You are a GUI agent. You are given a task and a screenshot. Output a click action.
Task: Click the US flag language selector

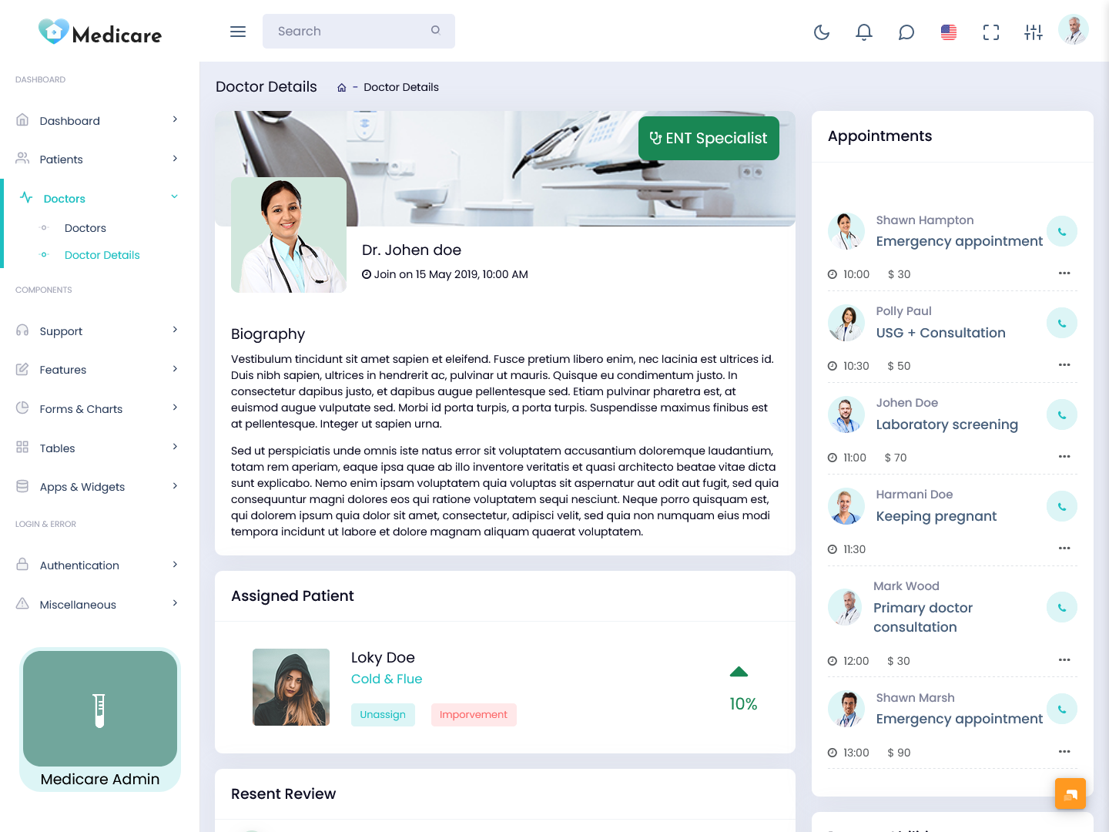[949, 32]
